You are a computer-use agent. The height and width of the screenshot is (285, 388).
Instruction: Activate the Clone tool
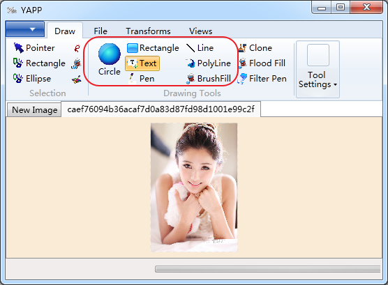(x=255, y=48)
